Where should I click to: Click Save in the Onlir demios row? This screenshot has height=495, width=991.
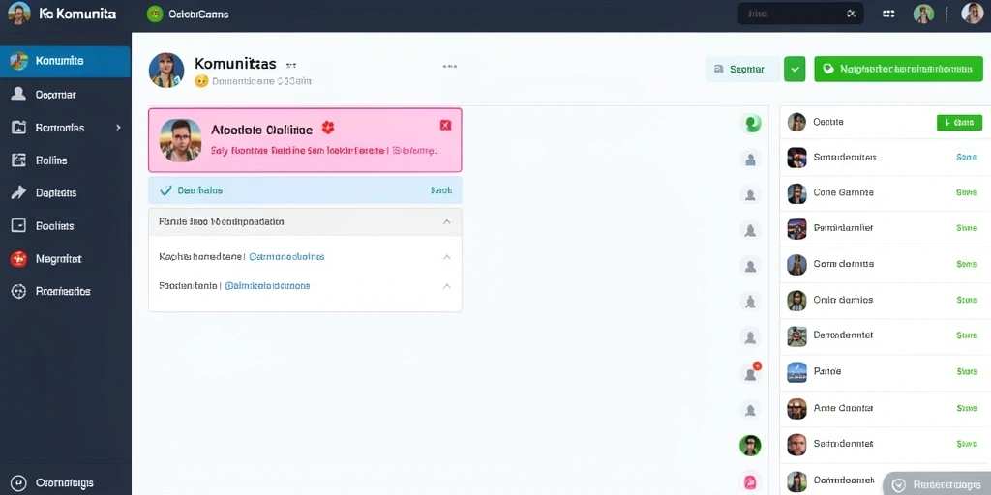[x=967, y=300]
